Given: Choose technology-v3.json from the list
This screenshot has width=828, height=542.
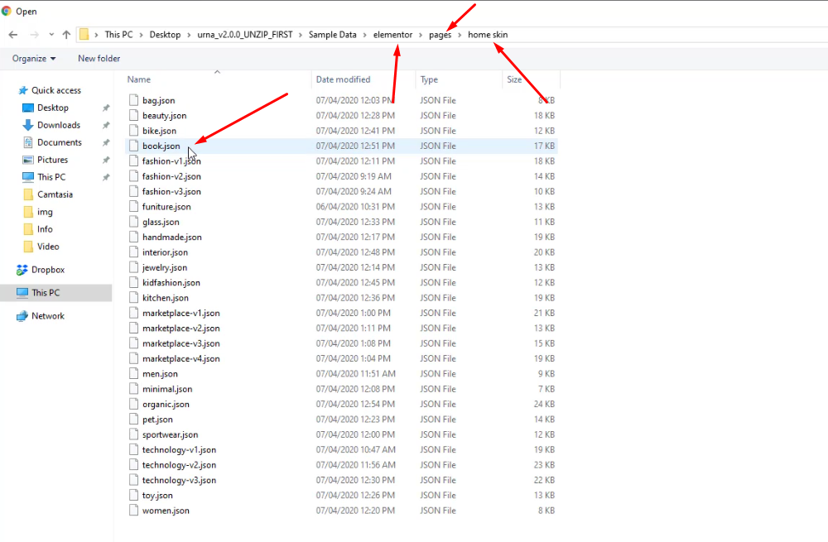Looking at the screenshot, I should [x=179, y=481].
